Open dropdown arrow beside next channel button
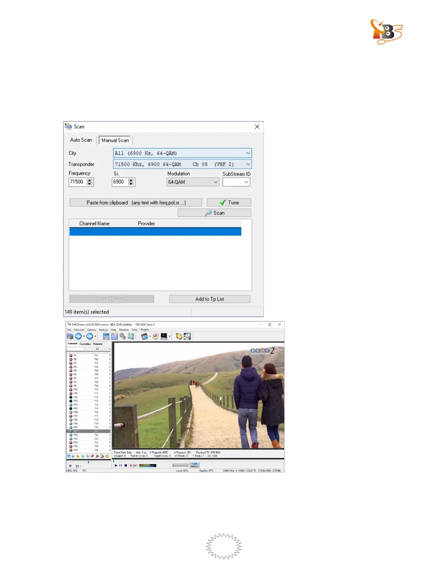 point(95,336)
